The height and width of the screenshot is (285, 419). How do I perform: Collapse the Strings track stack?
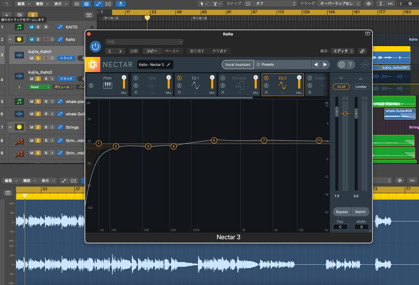click(x=10, y=127)
